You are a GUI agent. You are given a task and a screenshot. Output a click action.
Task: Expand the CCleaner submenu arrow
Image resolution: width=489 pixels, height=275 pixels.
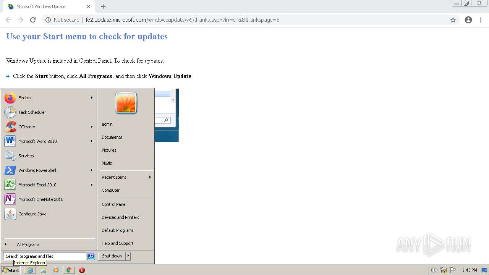(92, 127)
